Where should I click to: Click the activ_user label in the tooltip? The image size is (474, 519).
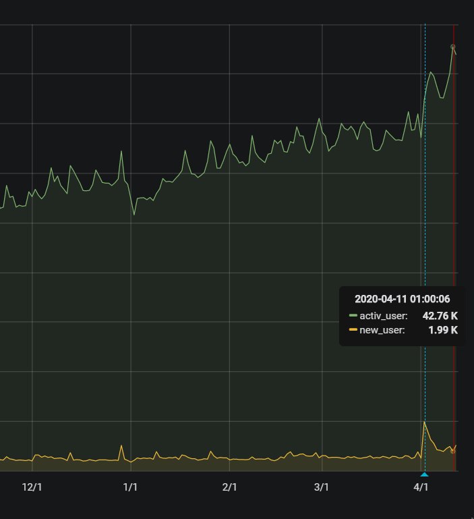pyautogui.click(x=384, y=316)
